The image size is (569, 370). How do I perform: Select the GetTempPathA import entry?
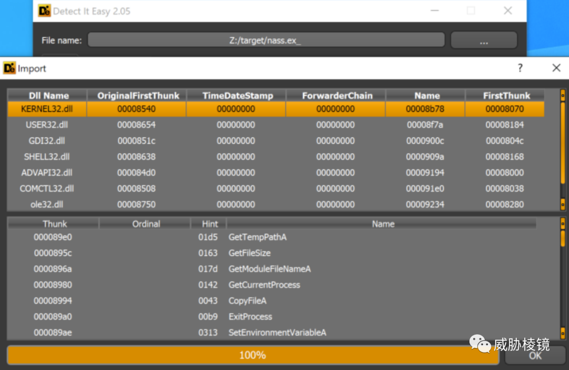pyautogui.click(x=272, y=237)
